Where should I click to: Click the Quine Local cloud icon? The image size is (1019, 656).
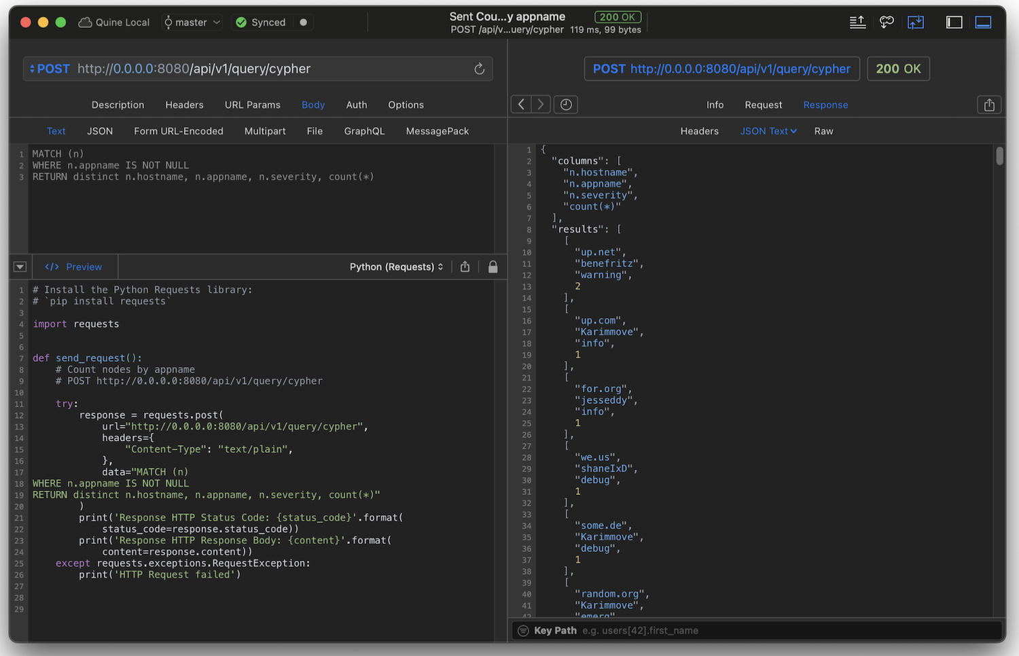coord(84,22)
